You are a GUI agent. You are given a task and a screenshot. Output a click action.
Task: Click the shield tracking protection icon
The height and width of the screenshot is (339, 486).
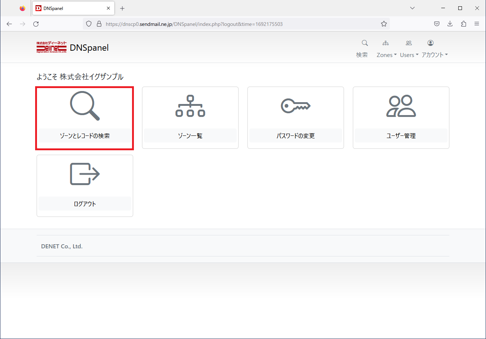click(x=88, y=24)
